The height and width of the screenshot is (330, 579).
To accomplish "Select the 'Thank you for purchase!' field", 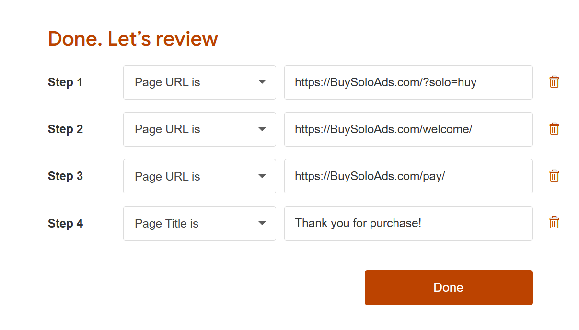I will (408, 224).
